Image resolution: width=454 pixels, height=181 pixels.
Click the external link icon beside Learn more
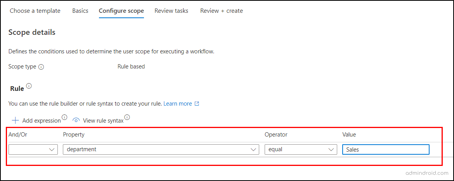pos(197,104)
